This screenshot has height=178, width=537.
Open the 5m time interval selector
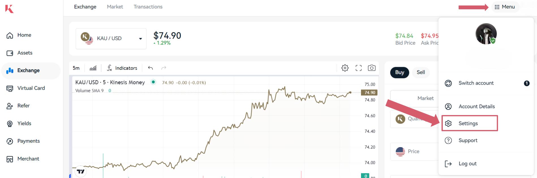coord(76,68)
